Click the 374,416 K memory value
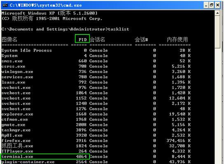 [178, 141]
